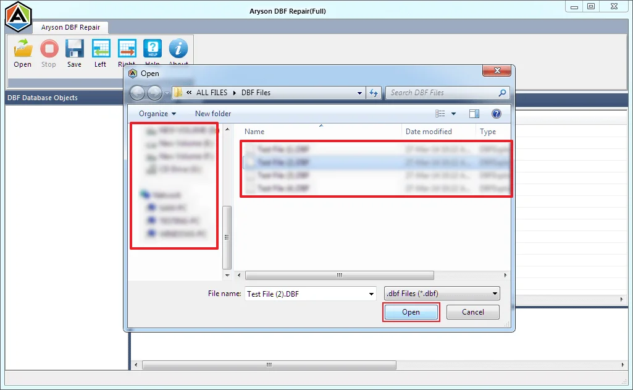Click main window bottom horizontal scrollbar

coord(269,365)
